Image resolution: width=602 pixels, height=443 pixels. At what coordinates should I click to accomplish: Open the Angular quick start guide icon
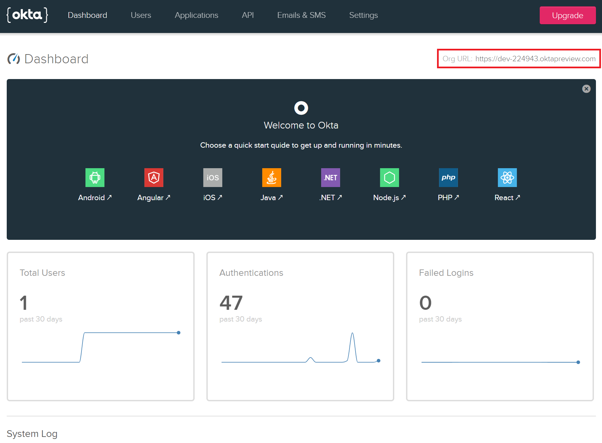tap(154, 178)
